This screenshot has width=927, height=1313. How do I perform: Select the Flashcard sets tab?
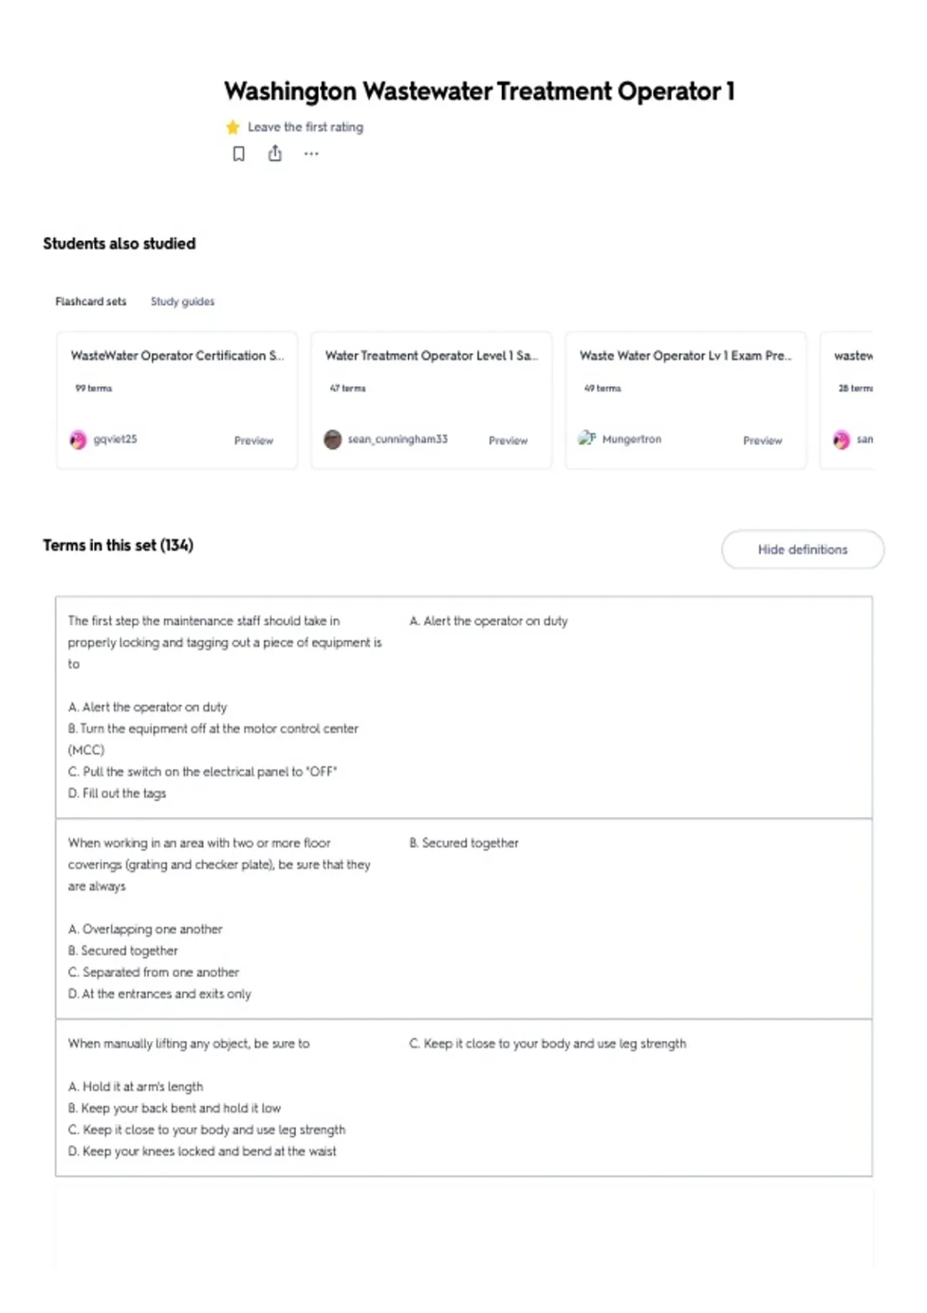pyautogui.click(x=90, y=301)
